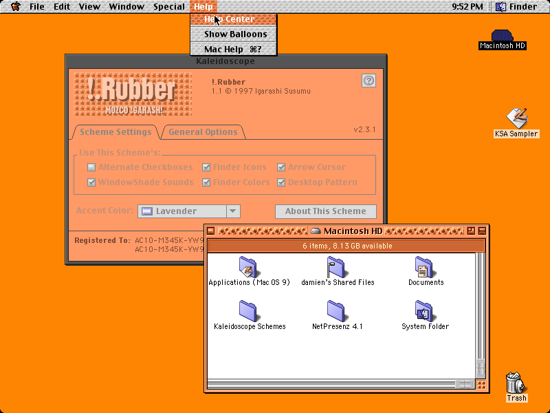Click the '!.Rubber' scheme name text
This screenshot has width=550, height=413.
[228, 82]
